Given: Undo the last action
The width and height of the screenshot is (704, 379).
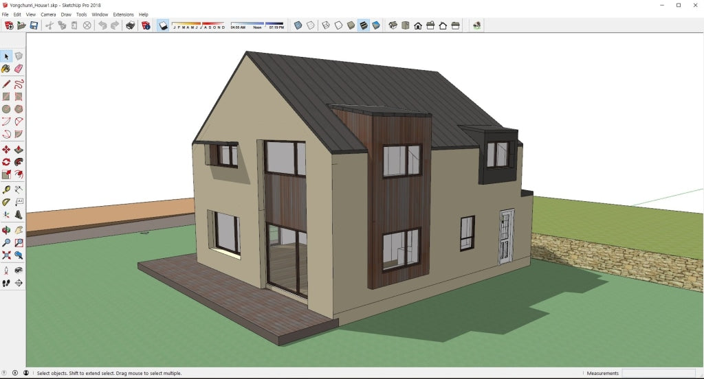Looking at the screenshot, I should tap(103, 25).
